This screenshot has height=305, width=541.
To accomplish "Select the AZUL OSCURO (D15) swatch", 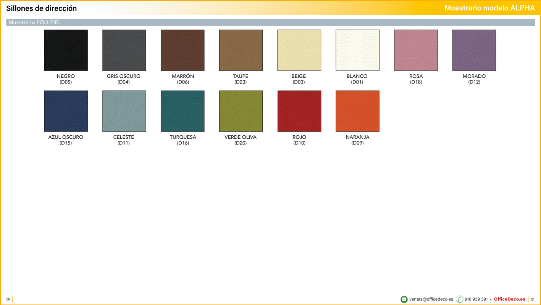I will (x=66, y=111).
